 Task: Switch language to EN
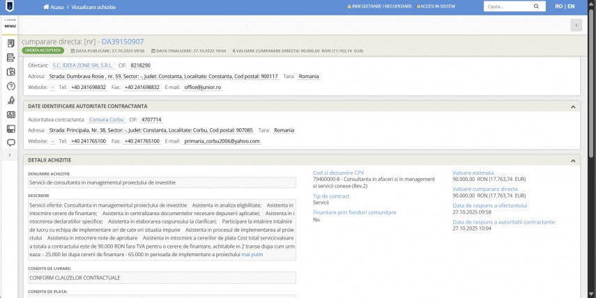571,7
